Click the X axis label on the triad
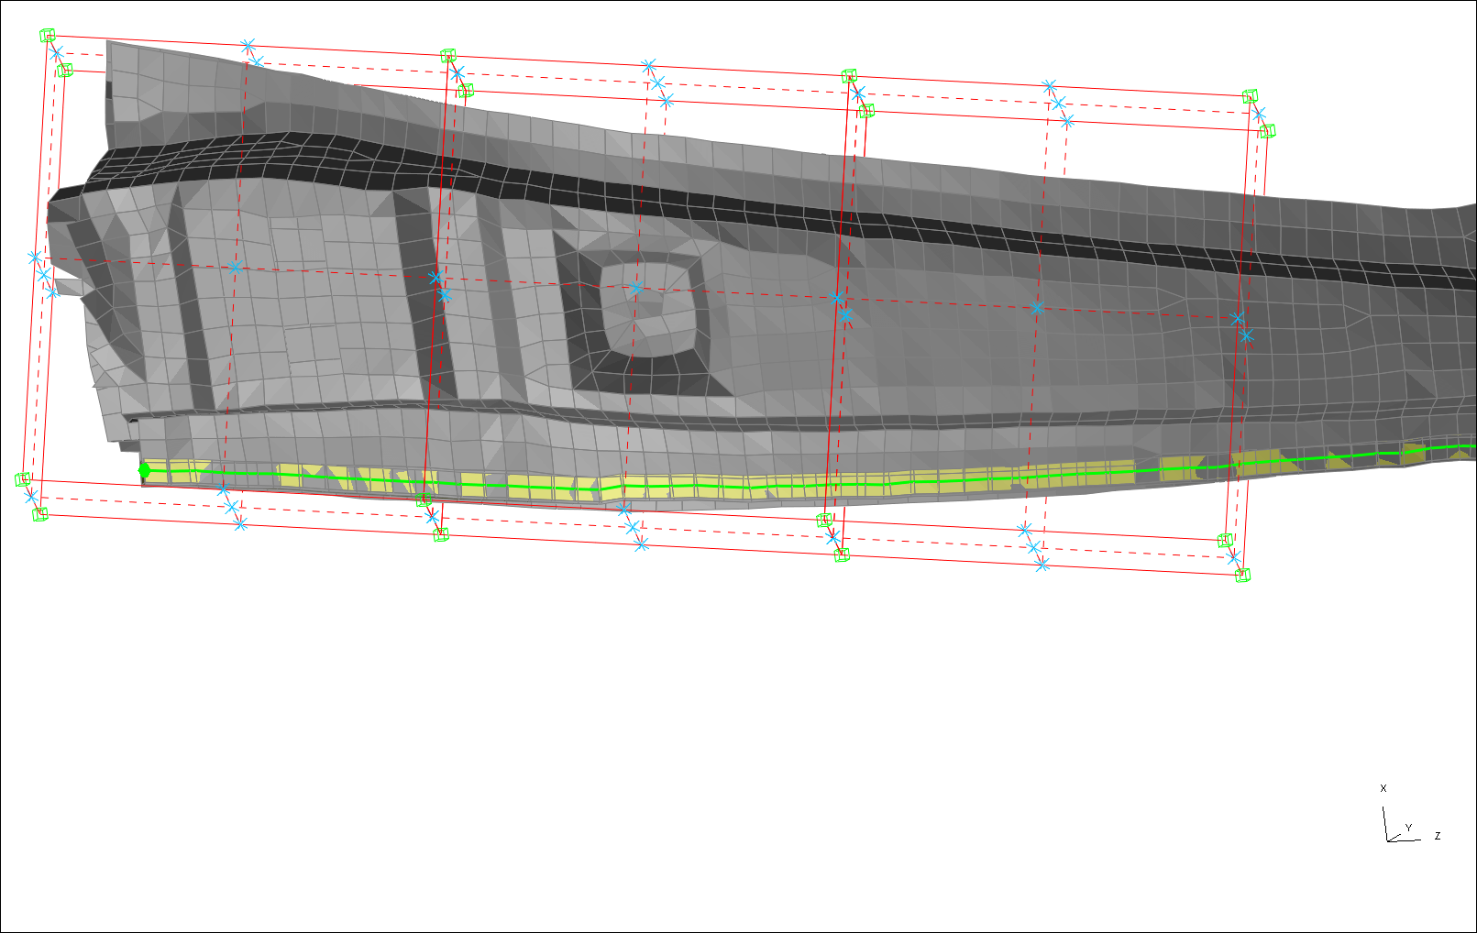The width and height of the screenshot is (1477, 933). [x=1383, y=788]
